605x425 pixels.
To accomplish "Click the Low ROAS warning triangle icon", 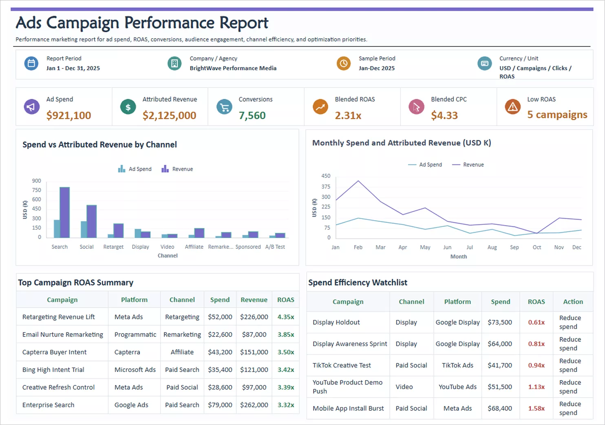I will tap(513, 107).
